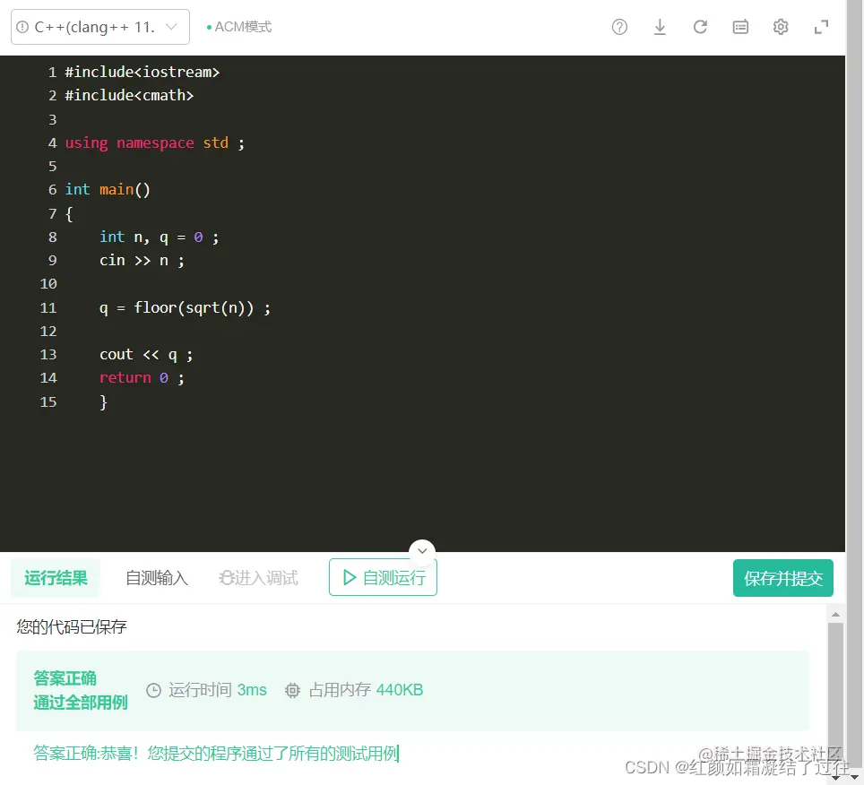The width and height of the screenshot is (864, 785).
Task: Open the C++(clang++ 11 language dropdown
Action: pos(100,27)
